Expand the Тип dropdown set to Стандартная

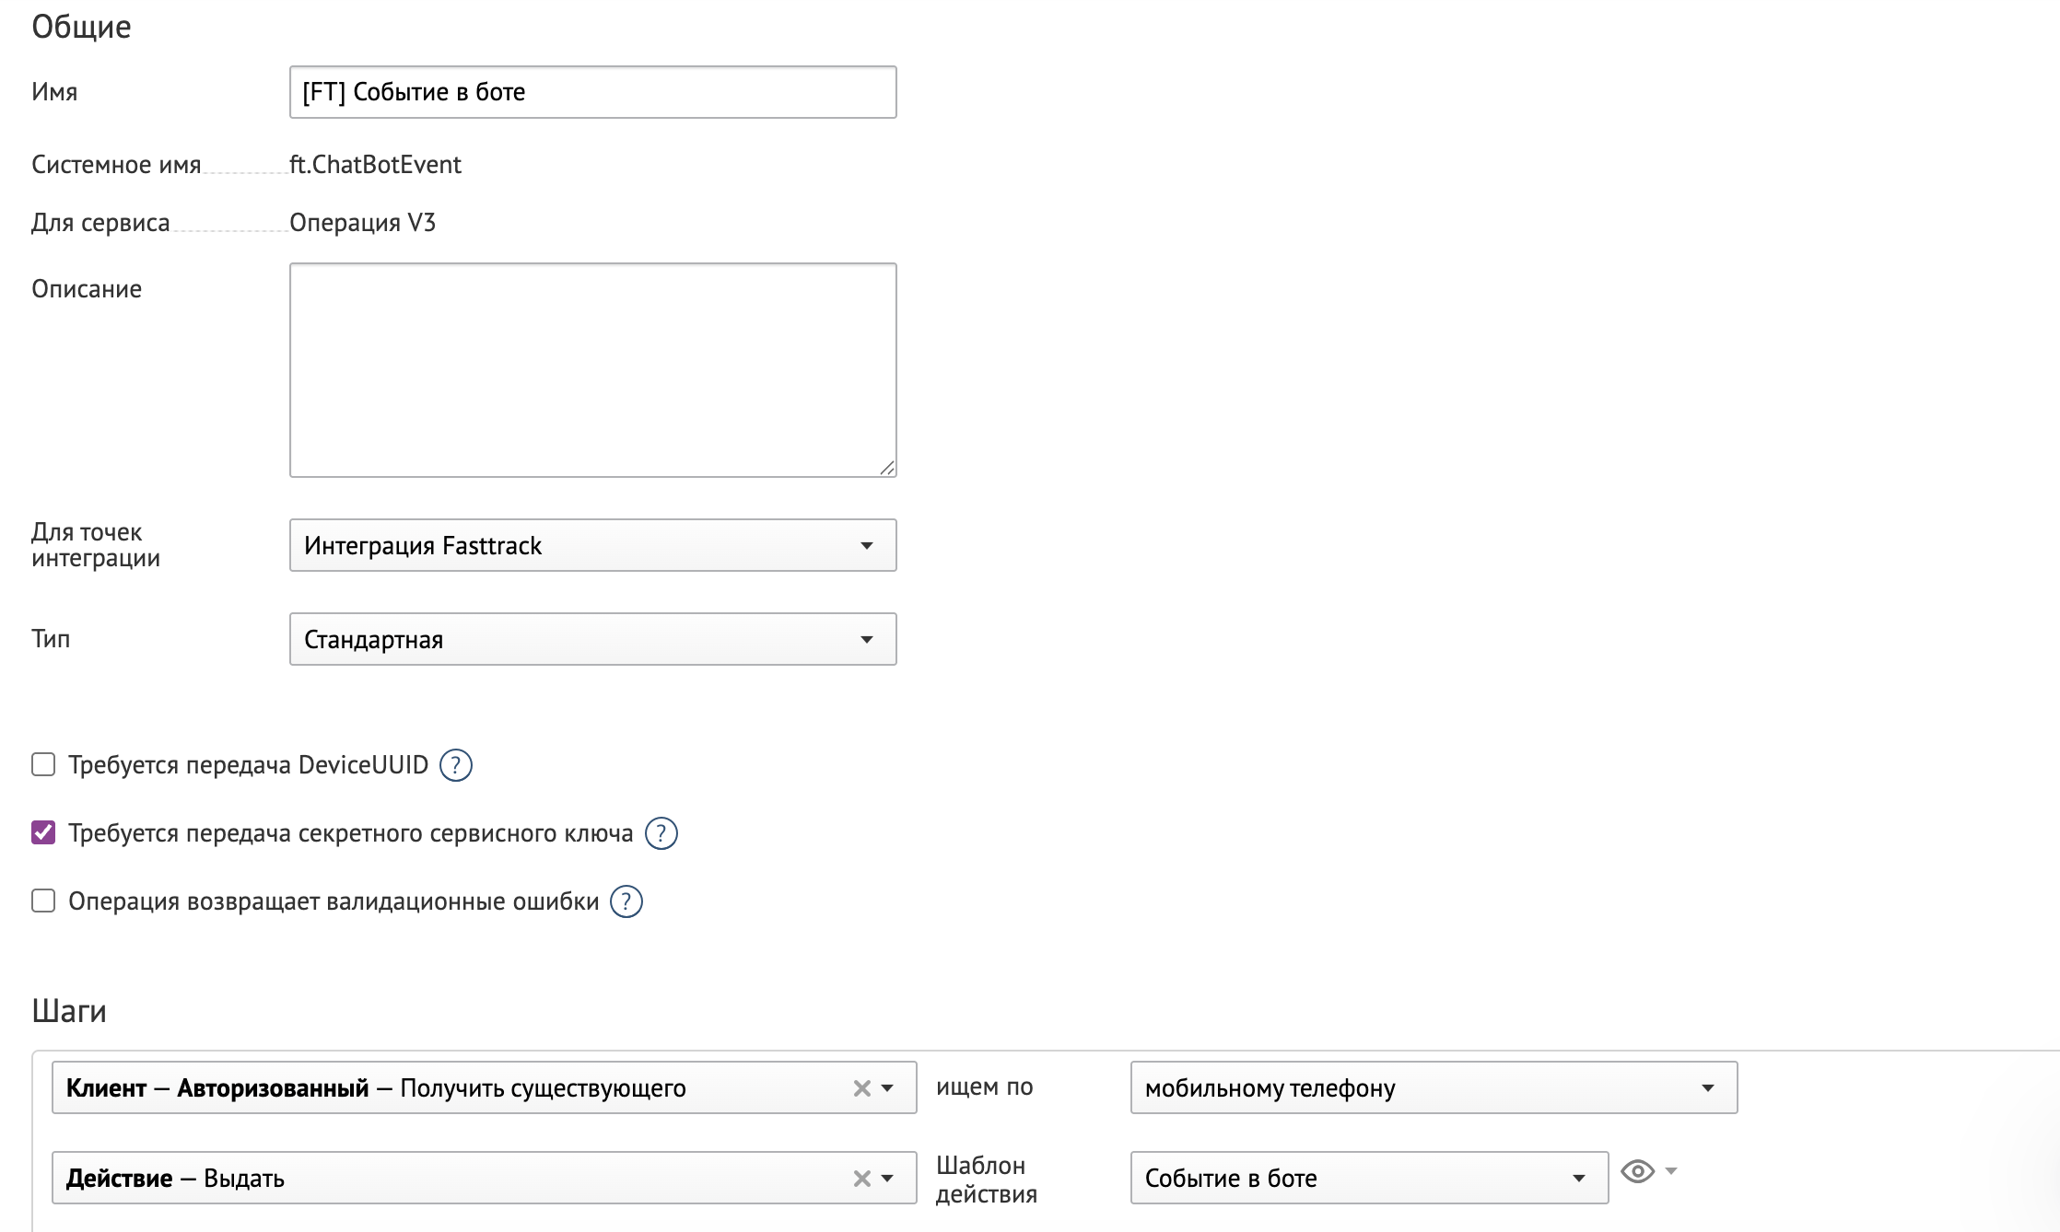point(592,640)
